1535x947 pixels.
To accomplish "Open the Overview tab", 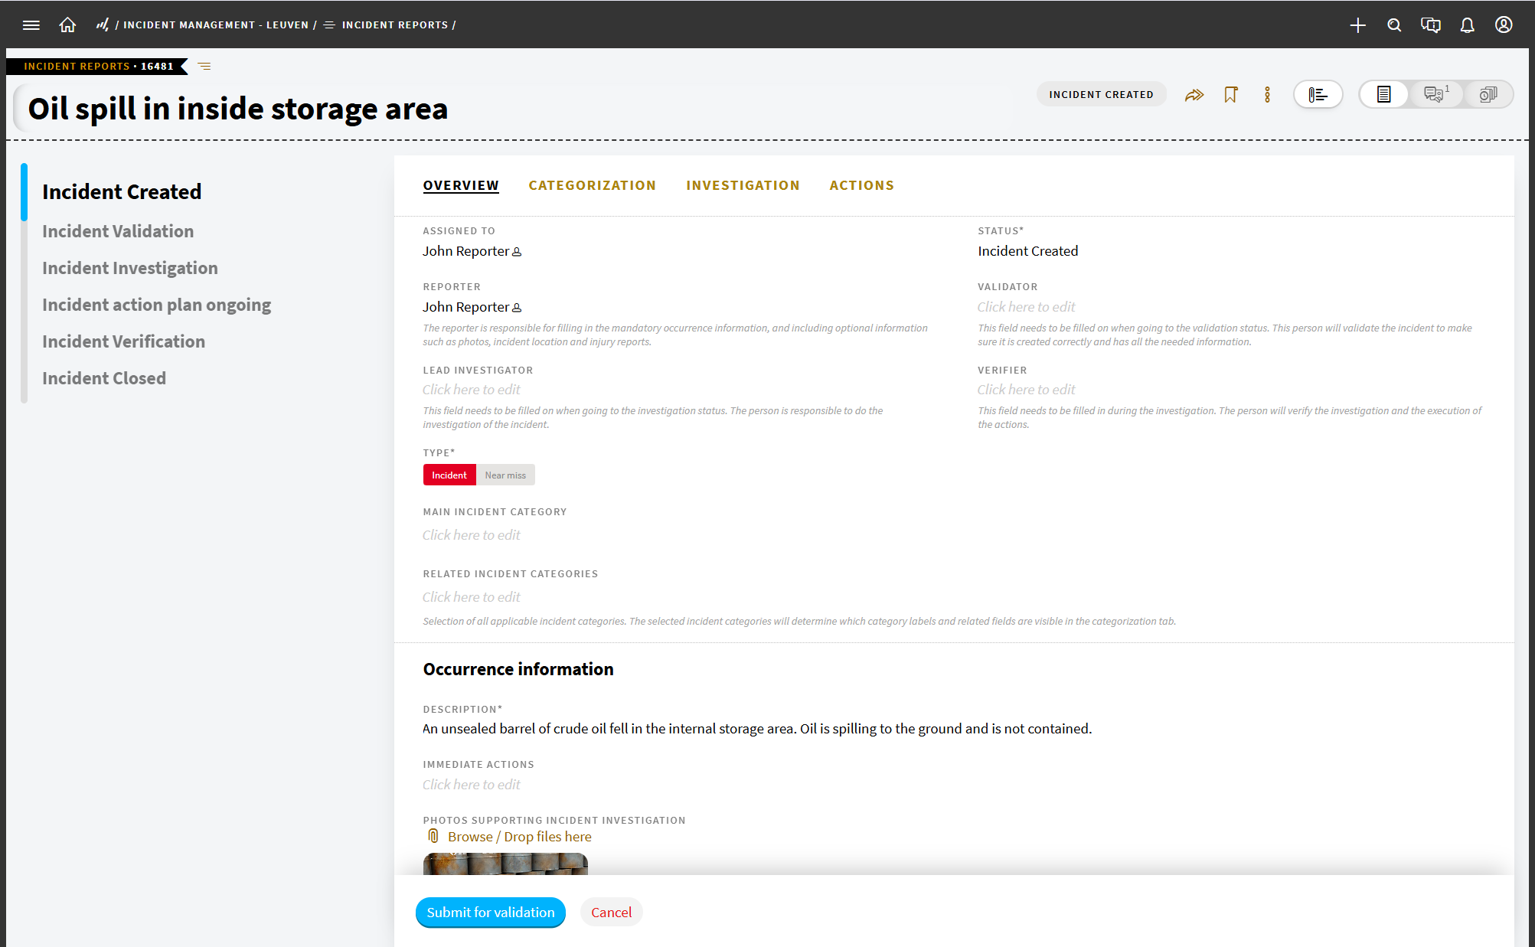I will pos(461,185).
